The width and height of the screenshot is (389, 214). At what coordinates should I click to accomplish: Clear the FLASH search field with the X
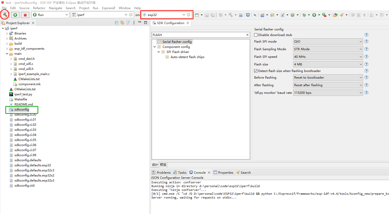pos(247,35)
